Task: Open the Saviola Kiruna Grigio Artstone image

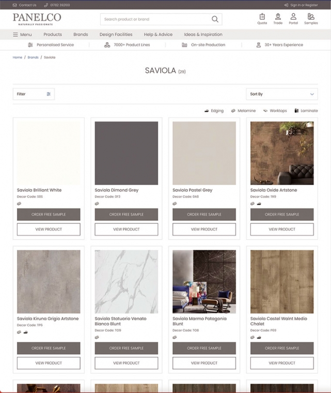Action: click(x=49, y=282)
